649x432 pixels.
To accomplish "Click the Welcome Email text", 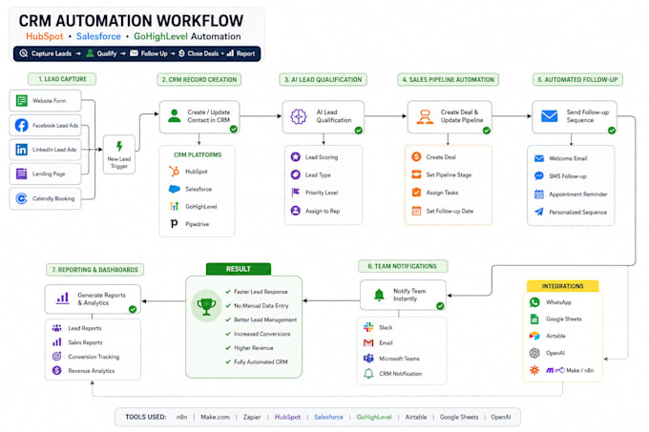I will click(568, 158).
